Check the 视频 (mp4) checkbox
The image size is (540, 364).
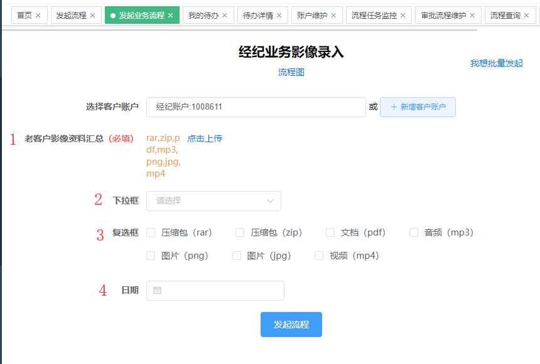(319, 256)
